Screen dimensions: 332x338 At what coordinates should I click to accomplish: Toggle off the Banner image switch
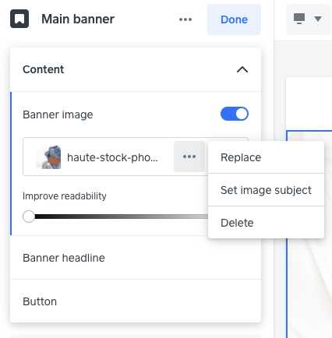[x=235, y=114]
